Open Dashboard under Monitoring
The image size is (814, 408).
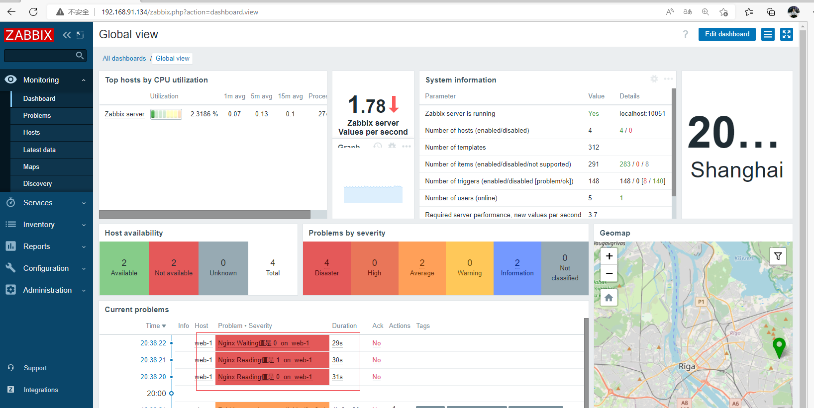pos(52,98)
